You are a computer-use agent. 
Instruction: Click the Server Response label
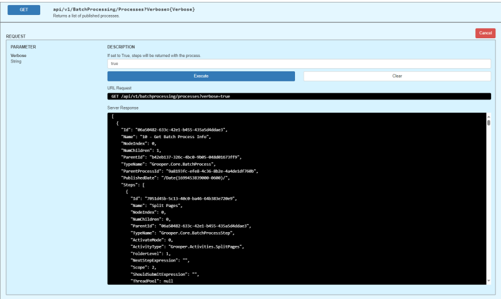[x=123, y=108]
